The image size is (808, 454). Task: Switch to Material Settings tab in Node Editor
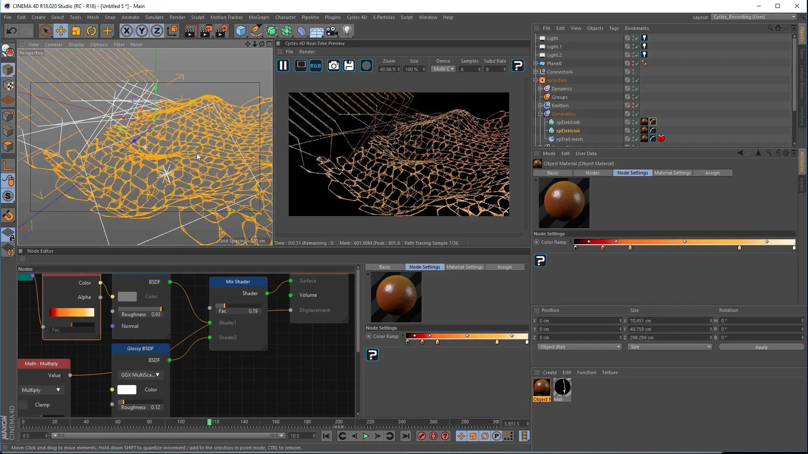pos(465,267)
